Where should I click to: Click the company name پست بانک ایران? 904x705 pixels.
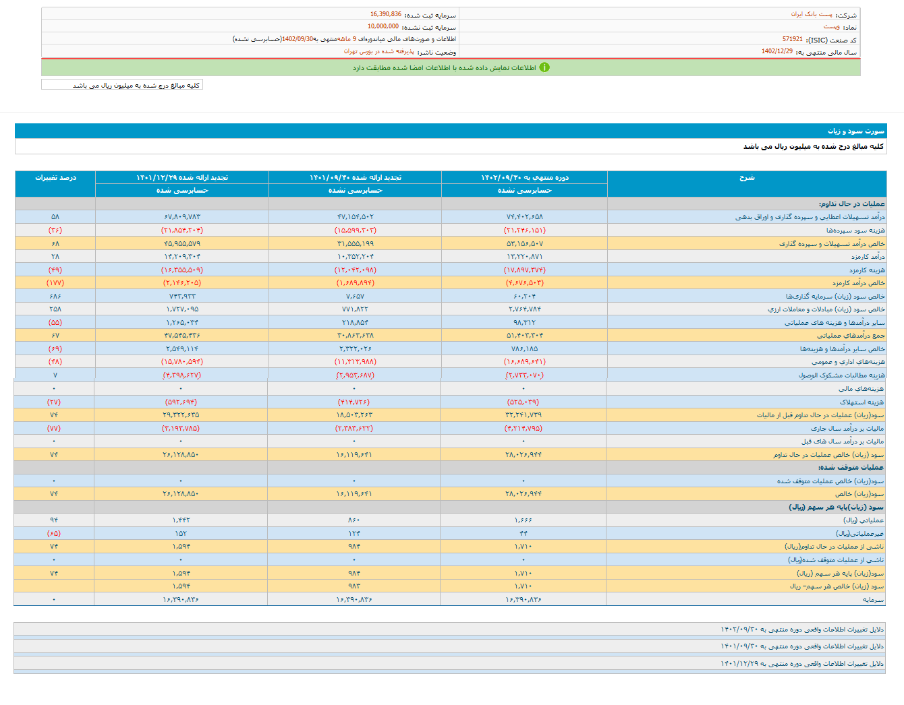[x=812, y=14]
